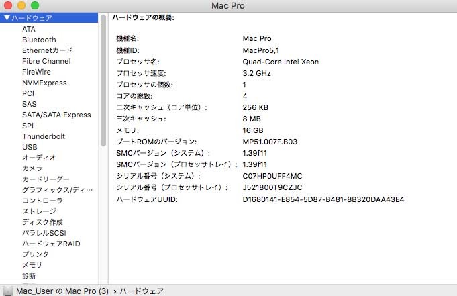Click the hardware UUID value
Image resolution: width=457 pixels, height=296 pixels.
point(323,199)
